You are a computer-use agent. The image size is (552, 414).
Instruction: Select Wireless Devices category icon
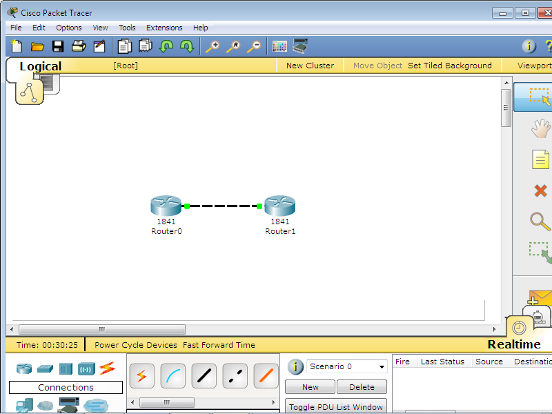(86, 369)
